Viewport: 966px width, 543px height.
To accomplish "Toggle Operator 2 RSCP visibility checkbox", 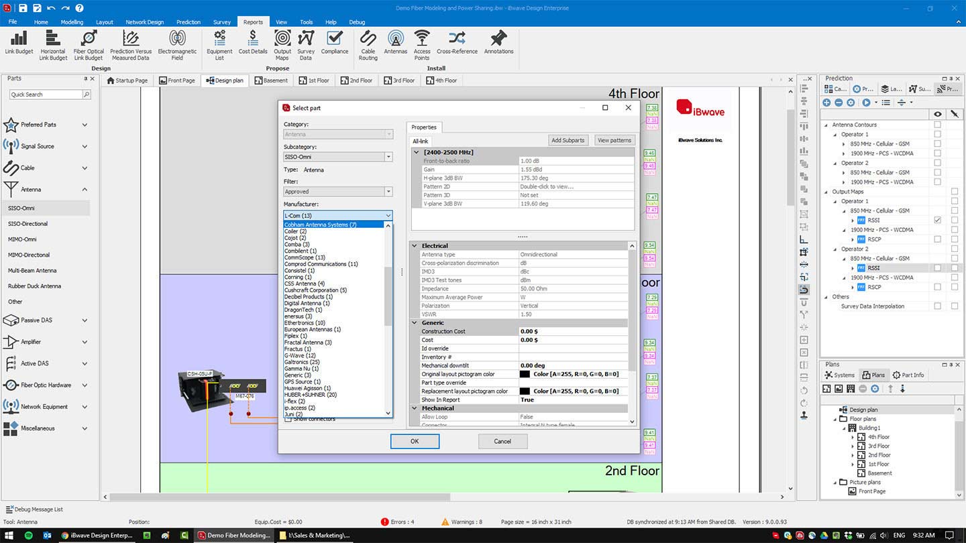I will click(937, 287).
